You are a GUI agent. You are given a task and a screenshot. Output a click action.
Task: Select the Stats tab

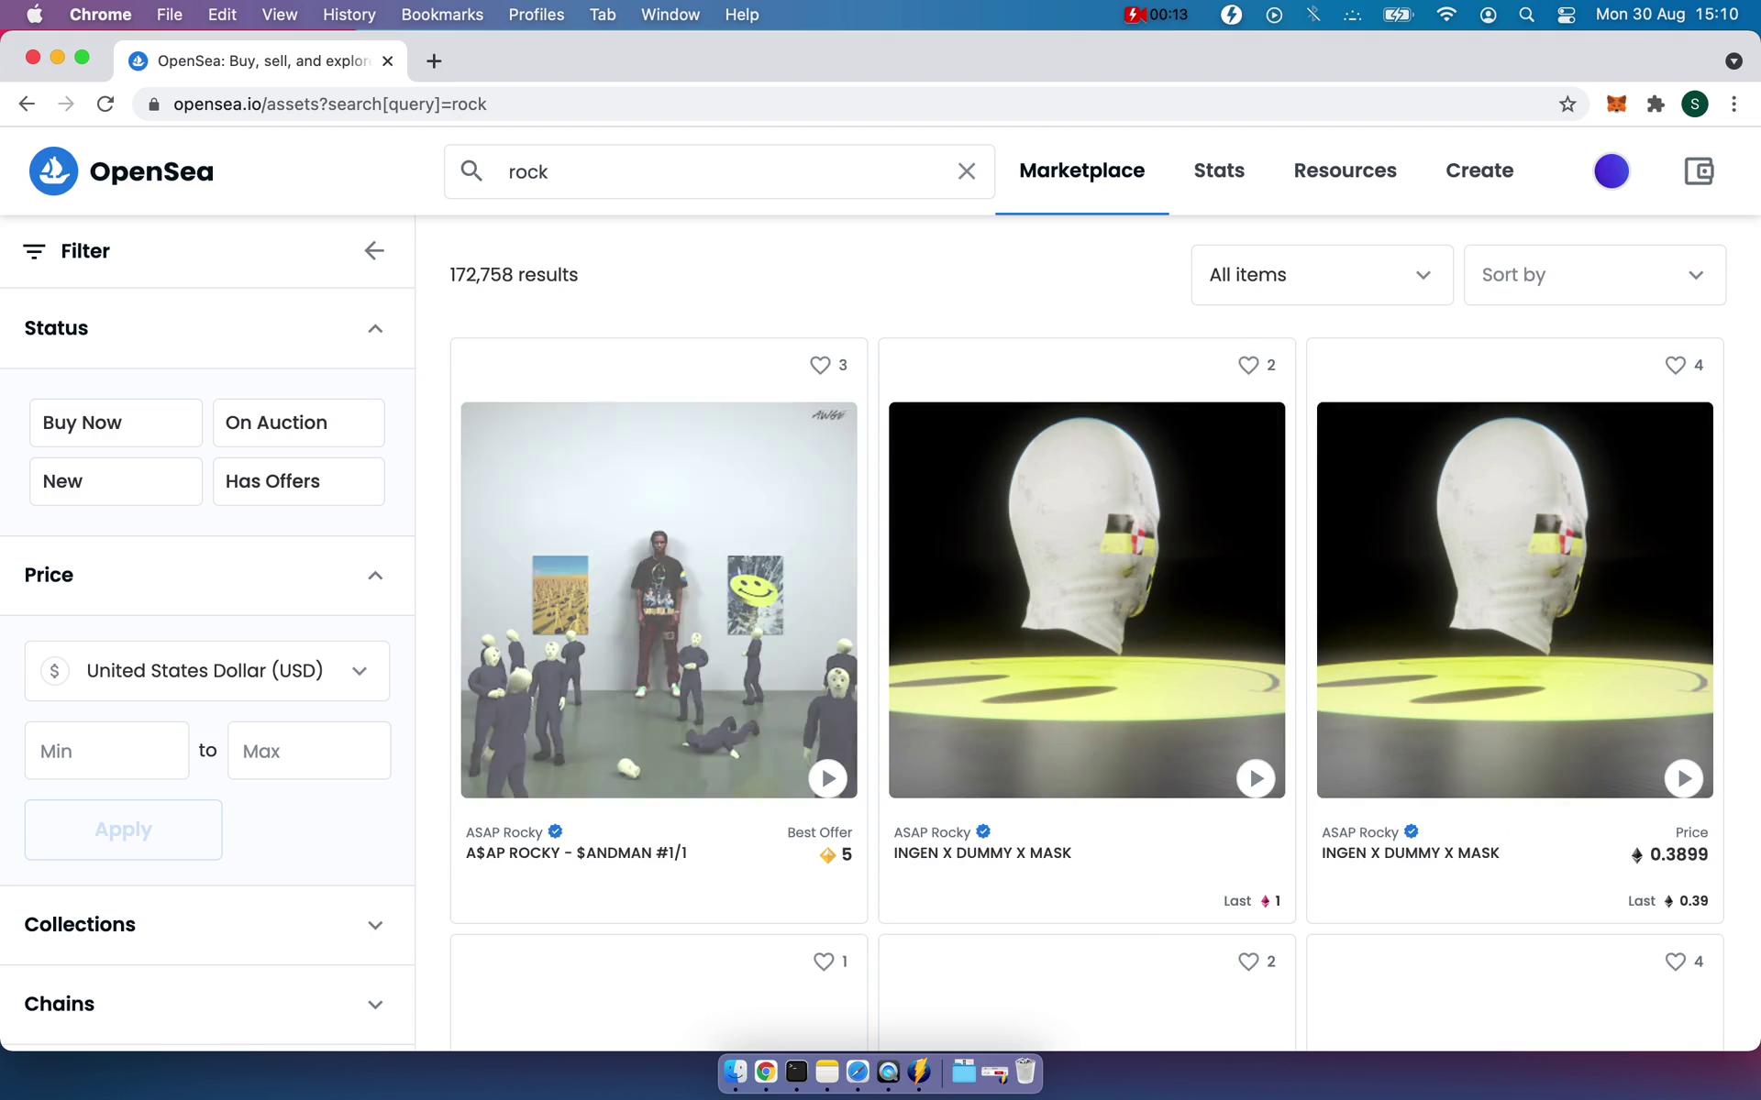(x=1218, y=170)
